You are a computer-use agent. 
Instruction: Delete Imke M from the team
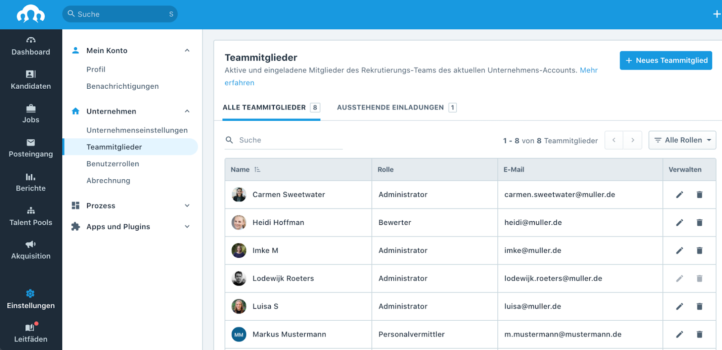coord(699,250)
